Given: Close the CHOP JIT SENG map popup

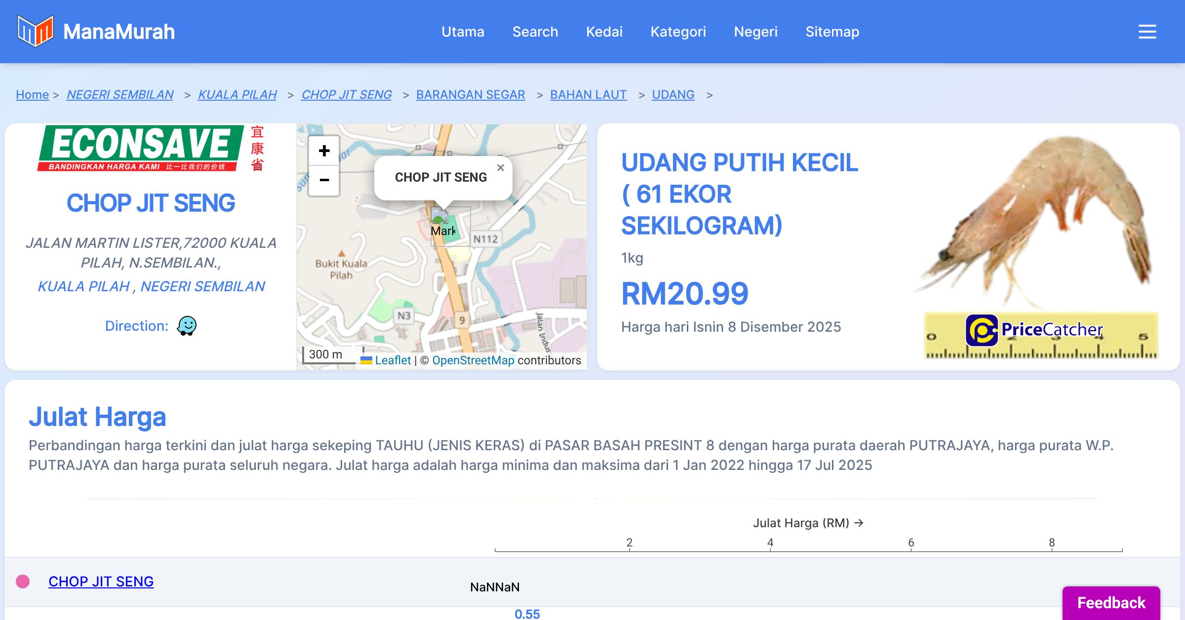Looking at the screenshot, I should [500, 168].
